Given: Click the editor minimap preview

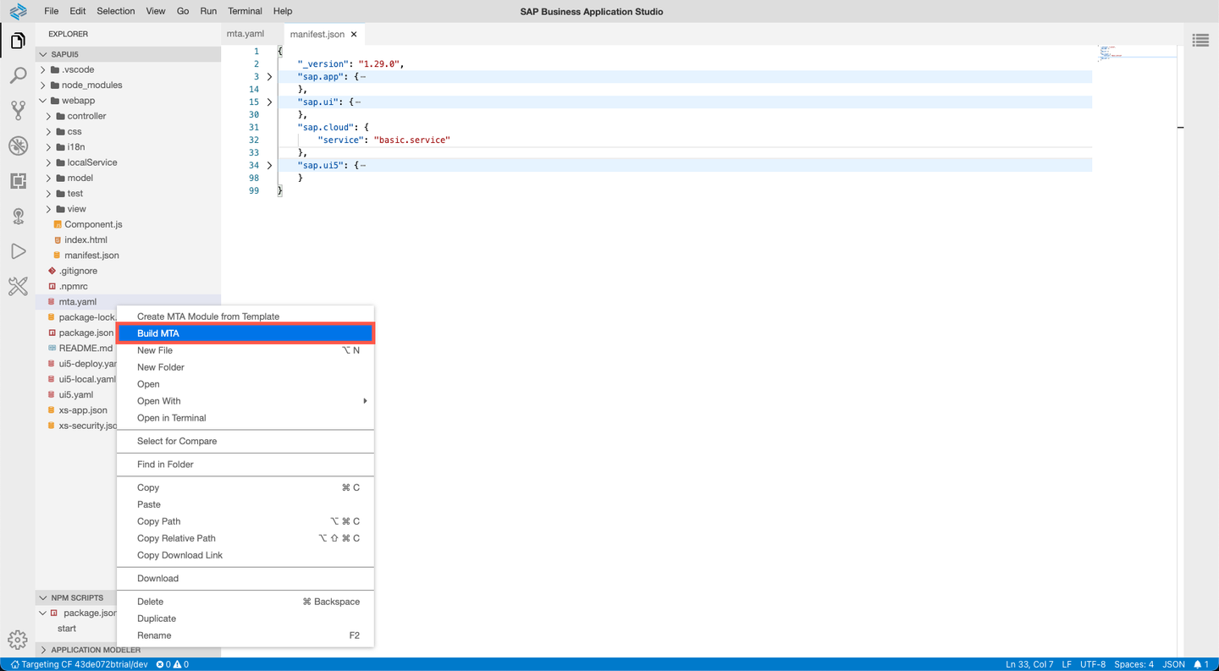Looking at the screenshot, I should (1138, 53).
